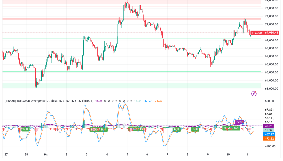Click the 63,000.00 label on the price scale
The image size is (283, 161).
272,89
